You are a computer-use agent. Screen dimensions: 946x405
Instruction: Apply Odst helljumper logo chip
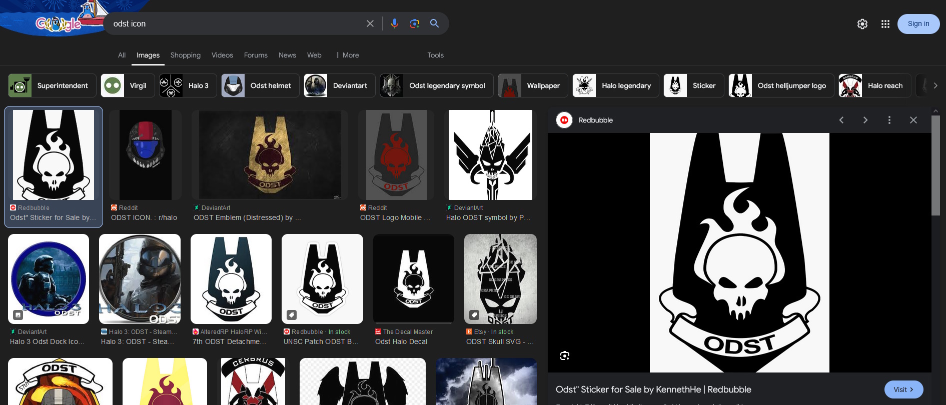pyautogui.click(x=781, y=85)
